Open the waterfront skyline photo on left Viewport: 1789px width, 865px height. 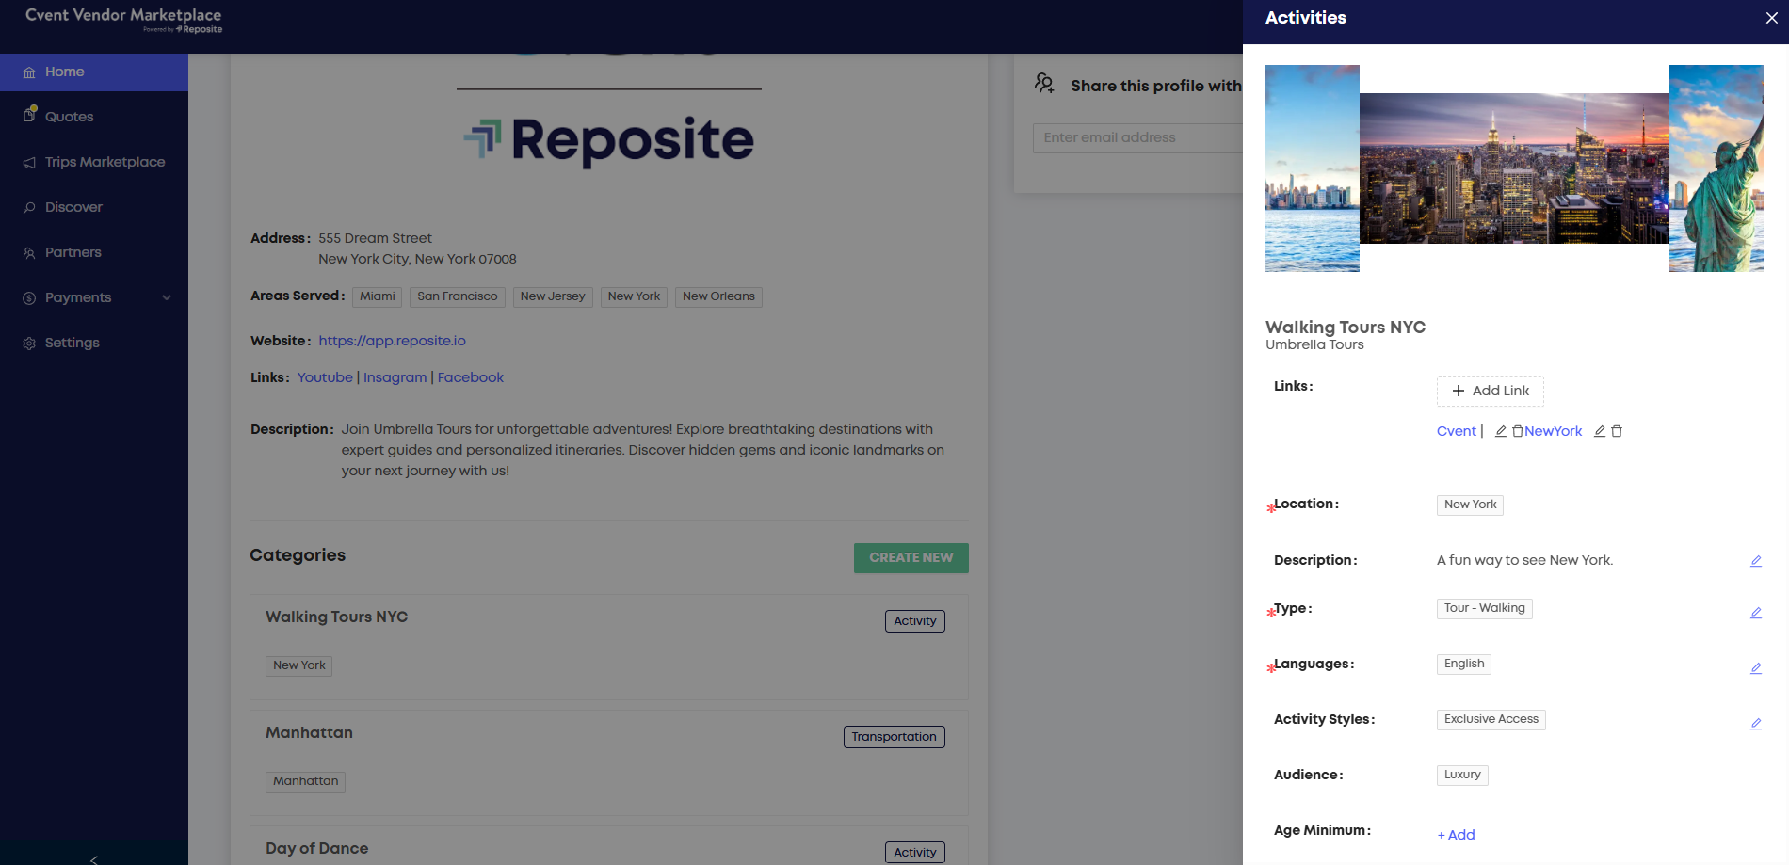1312,168
